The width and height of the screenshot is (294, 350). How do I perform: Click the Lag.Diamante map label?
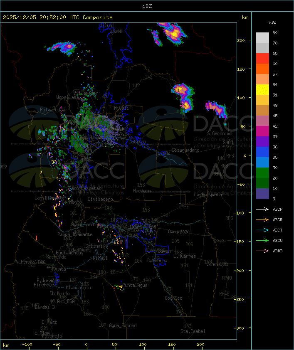49,198
